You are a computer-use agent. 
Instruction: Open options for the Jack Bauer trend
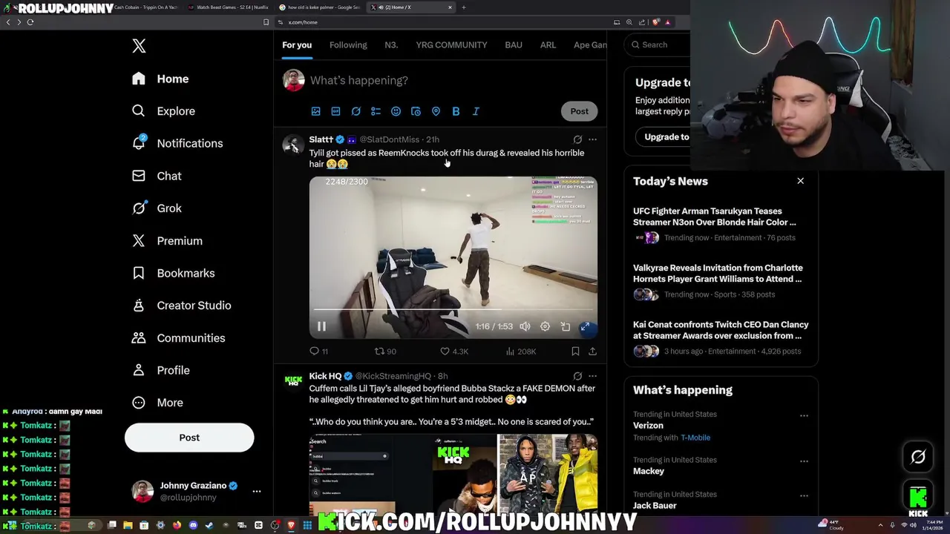(804, 495)
